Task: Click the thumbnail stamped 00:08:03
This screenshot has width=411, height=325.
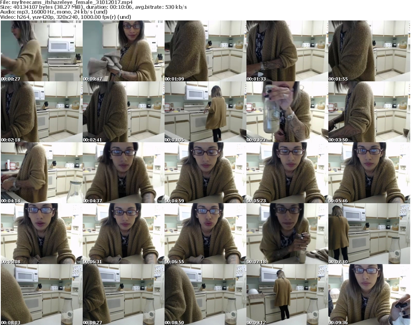Action: [x=42, y=295]
